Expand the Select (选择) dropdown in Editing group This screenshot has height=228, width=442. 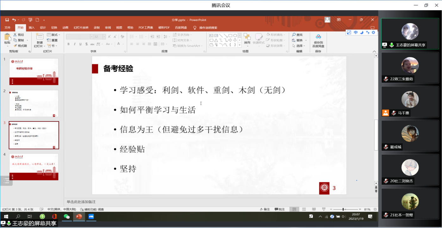point(299,46)
